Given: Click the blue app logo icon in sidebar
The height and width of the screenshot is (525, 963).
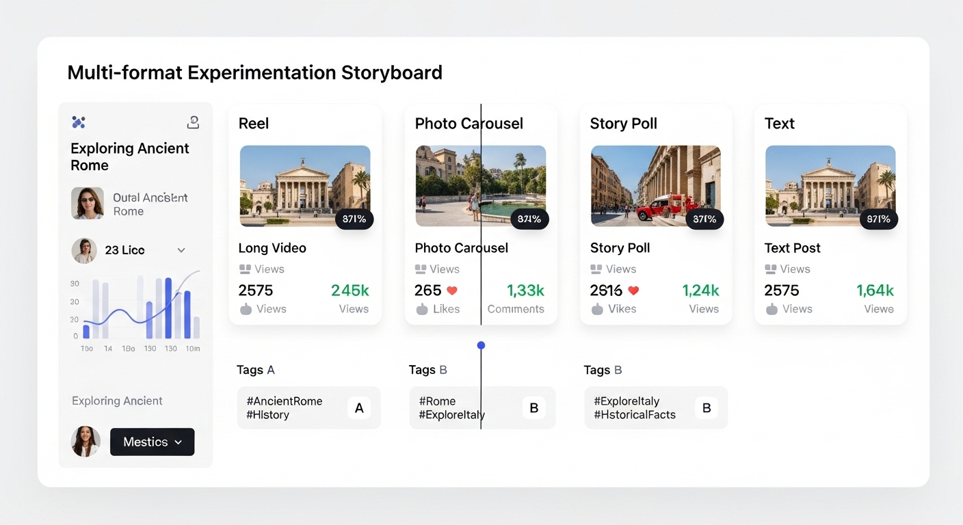Looking at the screenshot, I should [x=79, y=122].
